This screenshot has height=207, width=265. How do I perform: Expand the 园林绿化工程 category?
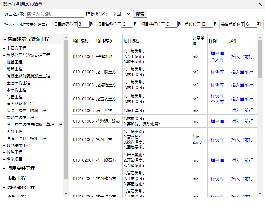point(4,188)
